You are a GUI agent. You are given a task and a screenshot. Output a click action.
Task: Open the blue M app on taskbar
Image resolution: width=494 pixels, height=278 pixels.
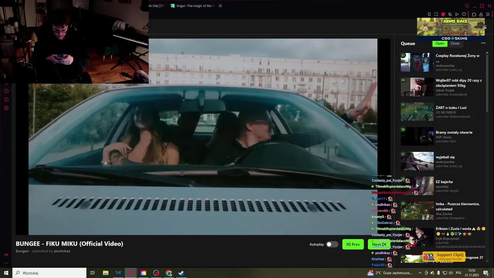click(118, 273)
